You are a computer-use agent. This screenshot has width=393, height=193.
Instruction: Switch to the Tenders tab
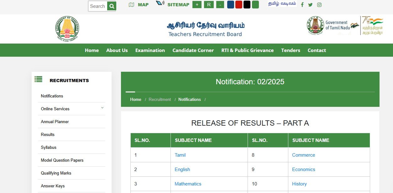(291, 50)
